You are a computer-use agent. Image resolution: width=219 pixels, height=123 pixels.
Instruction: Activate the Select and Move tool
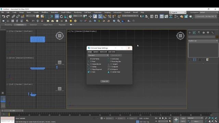click(57, 16)
